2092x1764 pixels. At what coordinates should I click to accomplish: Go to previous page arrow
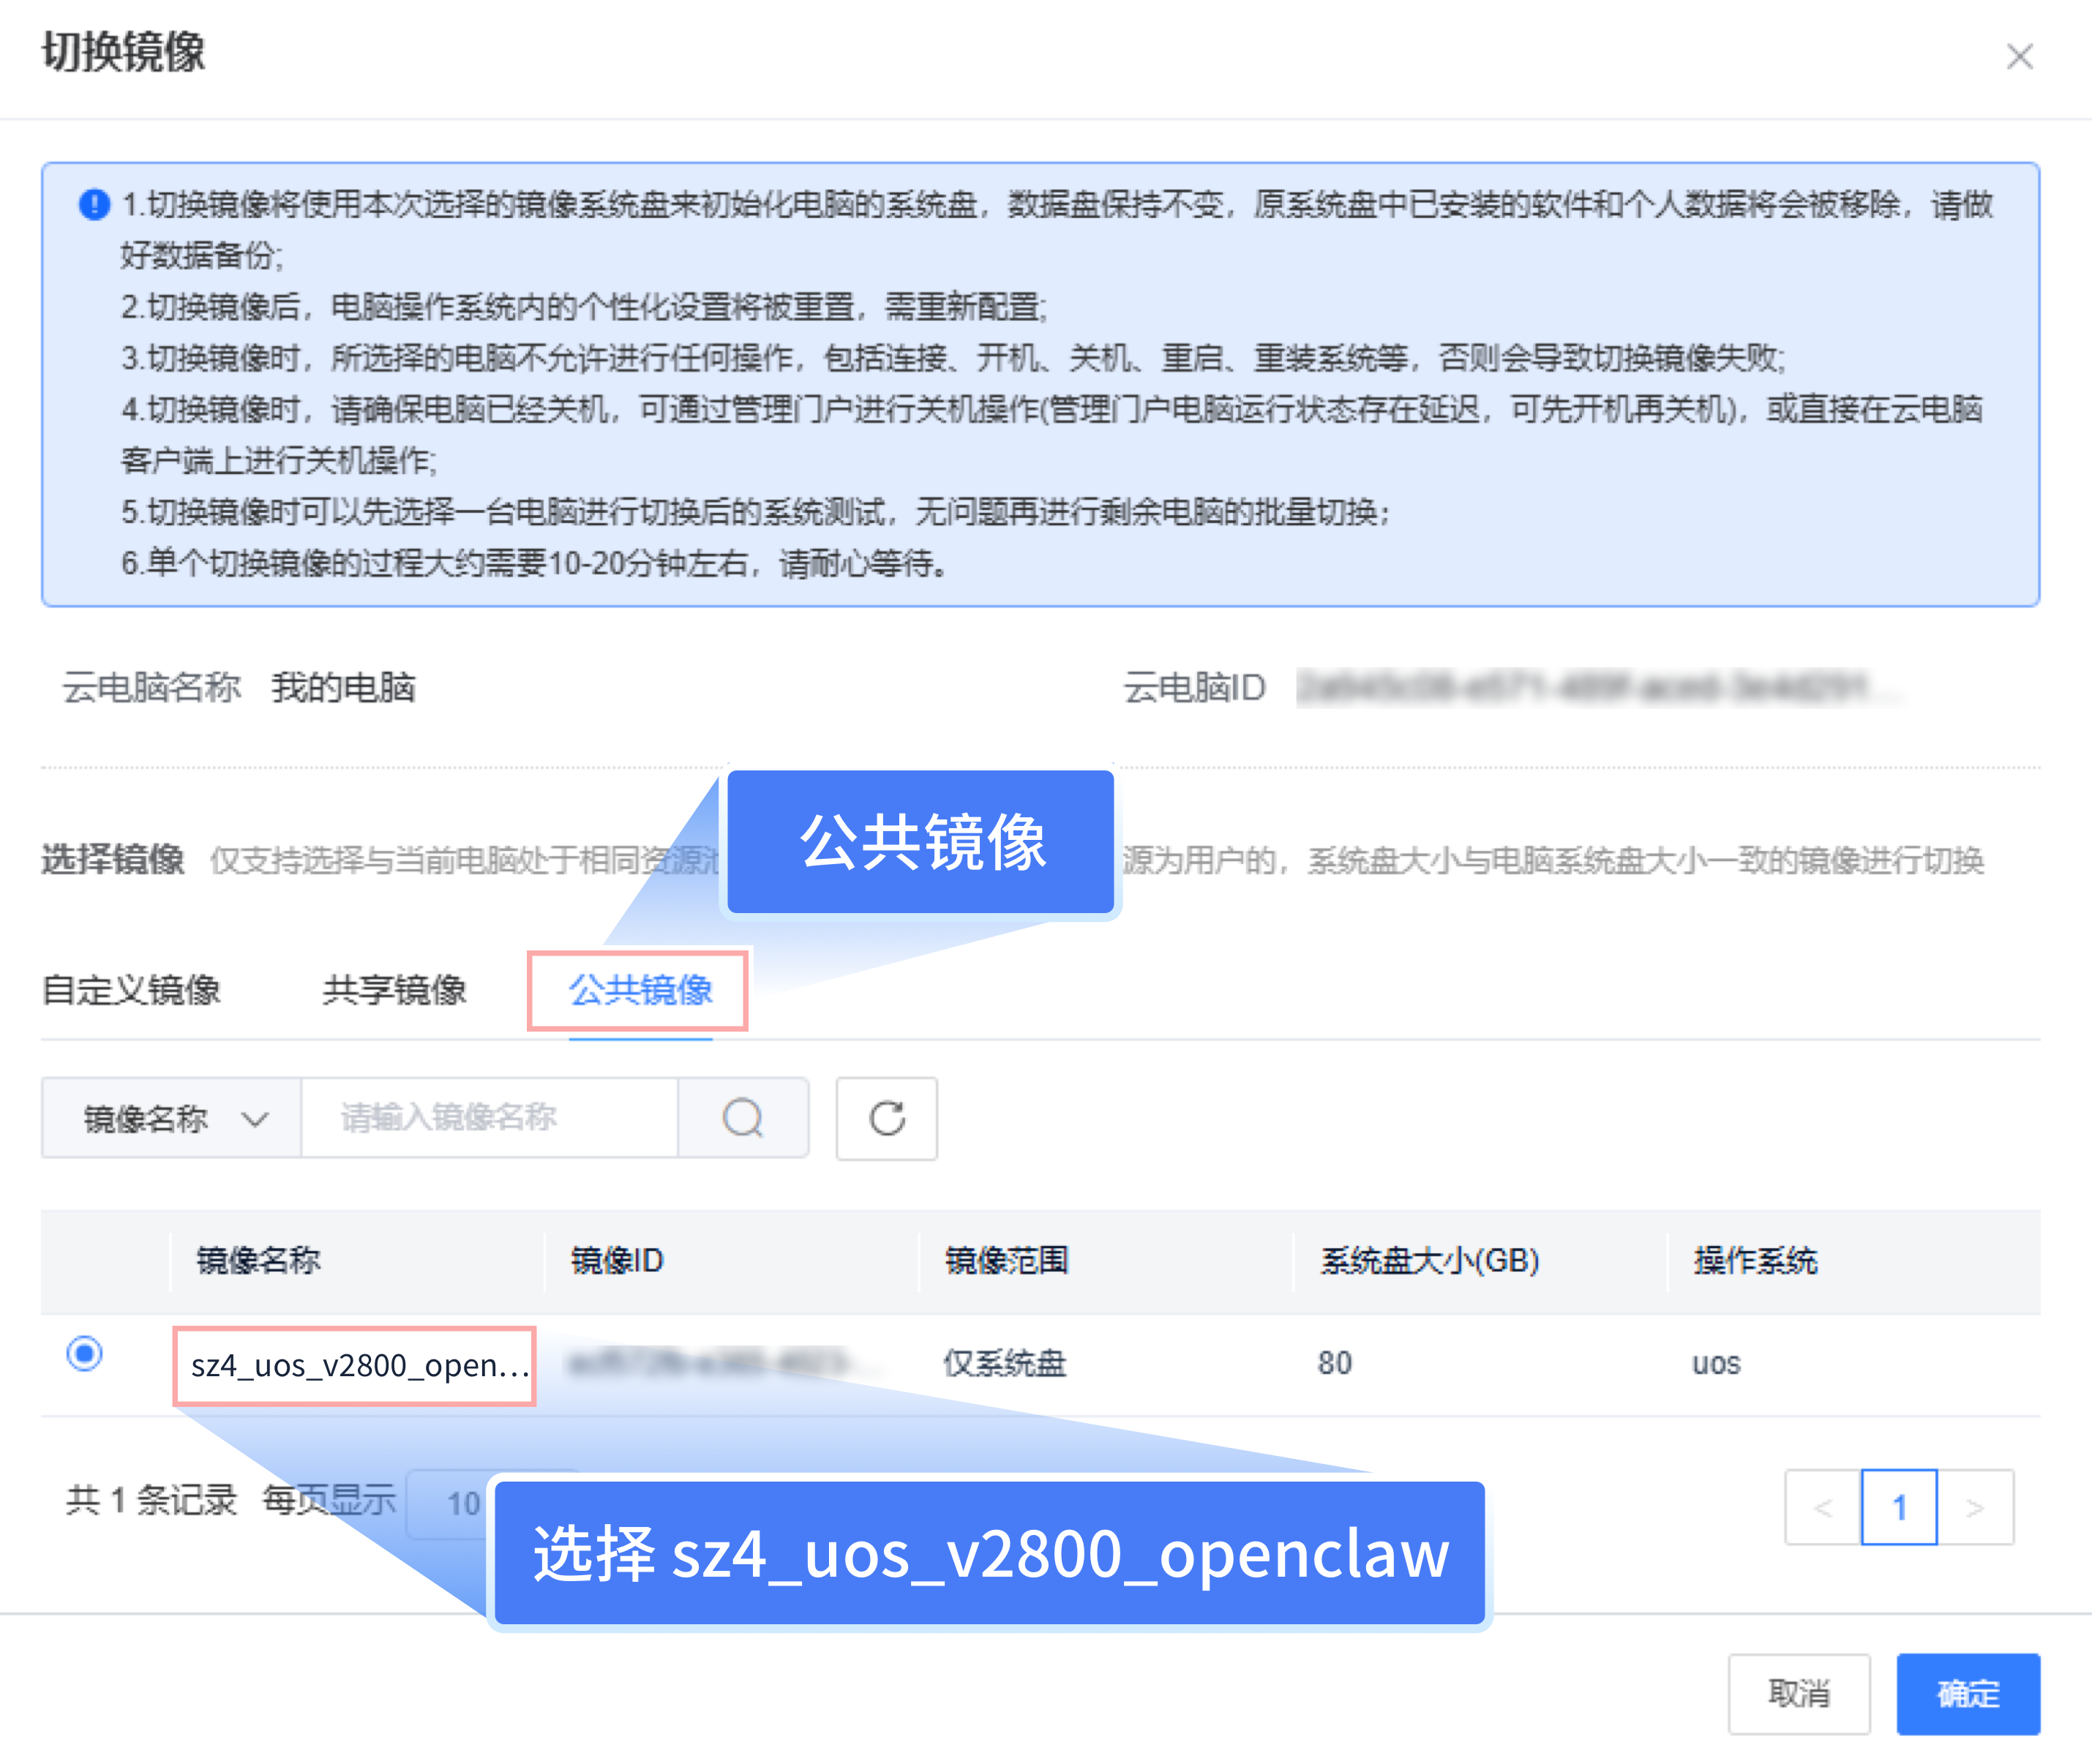coord(1822,1507)
